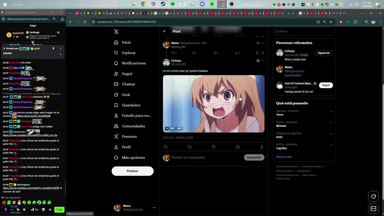Open Chrome extensions puzzle icon
The width and height of the screenshot is (384, 216).
pos(355,22)
